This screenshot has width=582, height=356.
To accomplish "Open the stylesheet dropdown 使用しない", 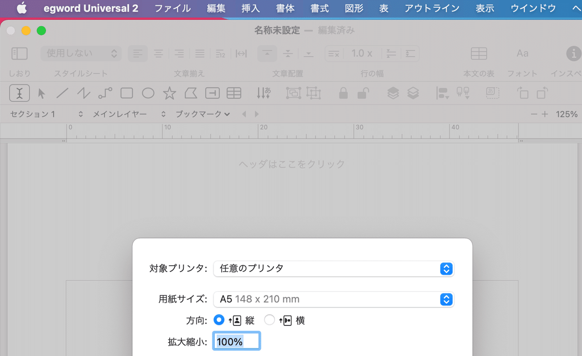I will [81, 53].
